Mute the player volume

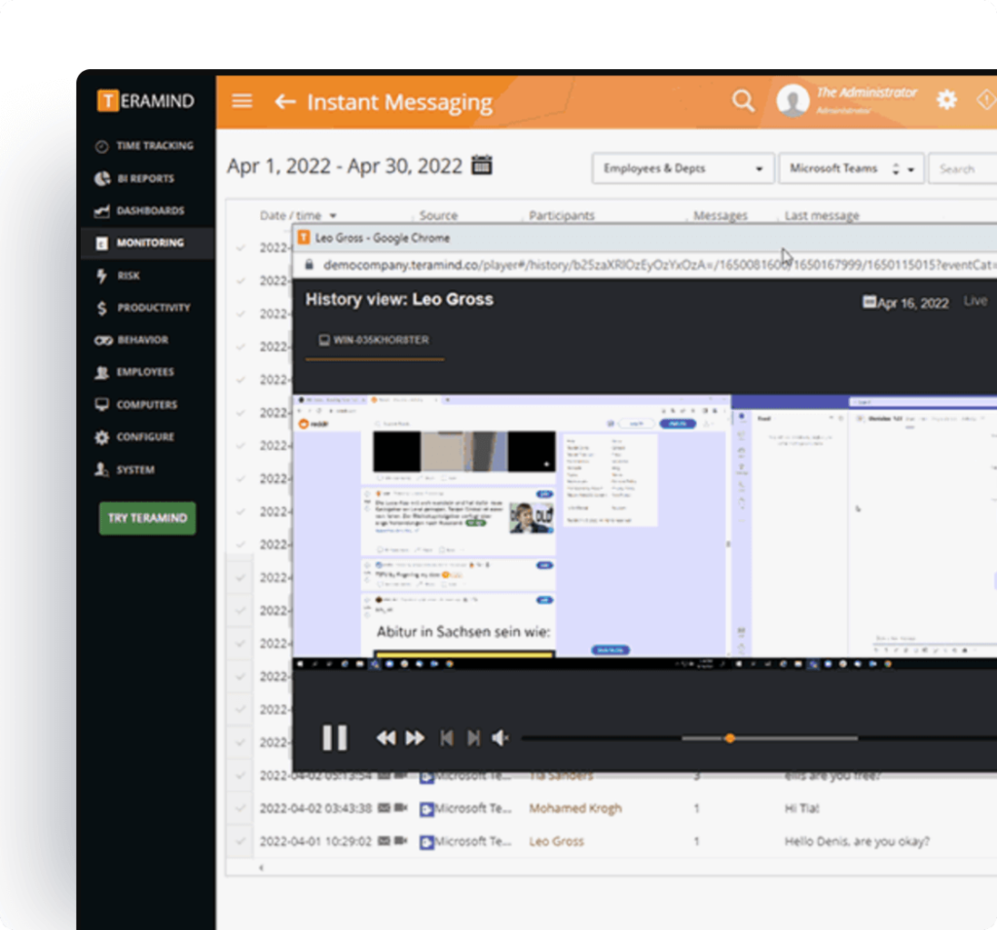pyautogui.click(x=500, y=738)
